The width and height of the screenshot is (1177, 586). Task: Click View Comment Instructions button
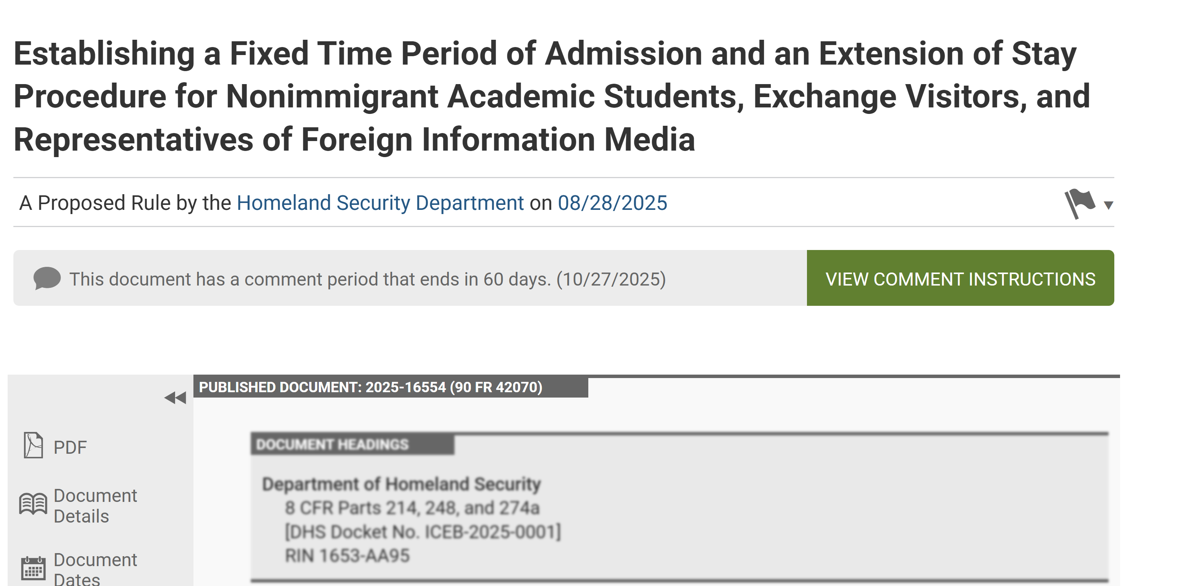click(x=960, y=278)
